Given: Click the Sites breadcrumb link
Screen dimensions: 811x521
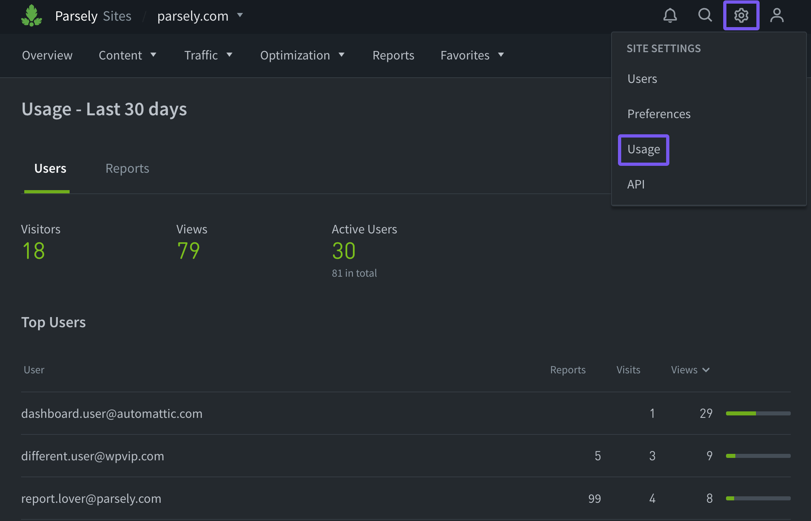Looking at the screenshot, I should (x=117, y=16).
